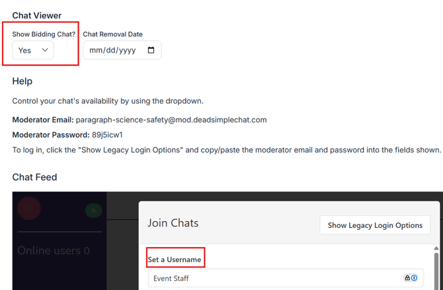Click the Help section heading
The width and height of the screenshot is (443, 290).
(x=22, y=81)
